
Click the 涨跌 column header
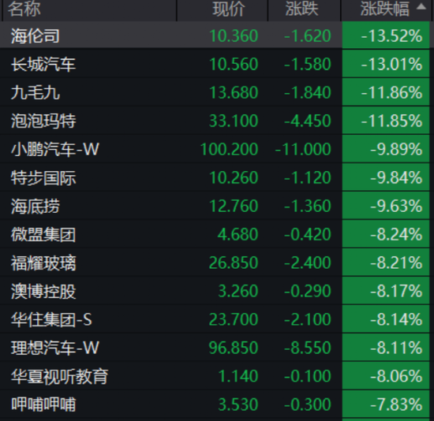click(x=301, y=9)
